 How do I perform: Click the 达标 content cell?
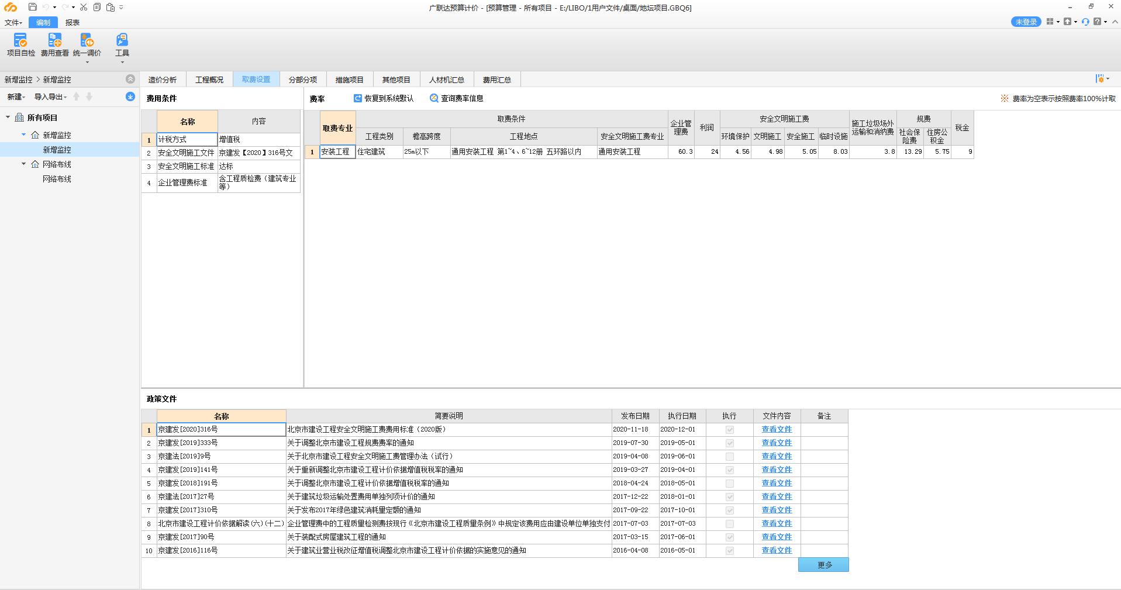(x=259, y=166)
